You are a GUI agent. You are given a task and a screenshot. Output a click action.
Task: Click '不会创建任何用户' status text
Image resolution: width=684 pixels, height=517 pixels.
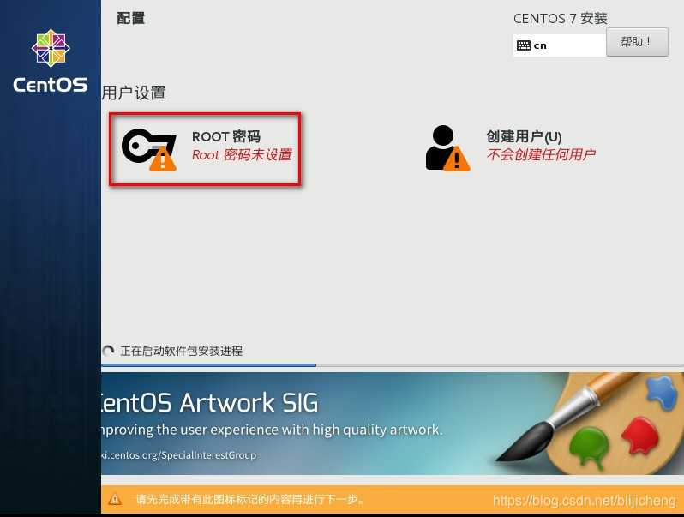coord(541,154)
